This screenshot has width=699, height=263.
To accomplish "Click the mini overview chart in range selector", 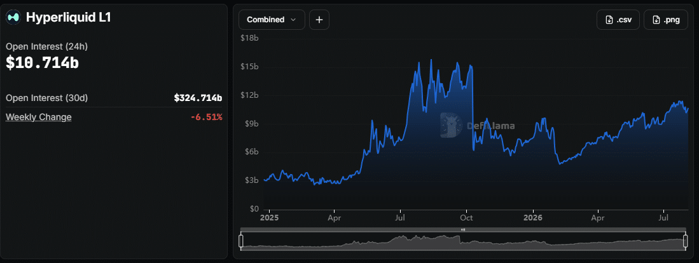I will (463, 241).
